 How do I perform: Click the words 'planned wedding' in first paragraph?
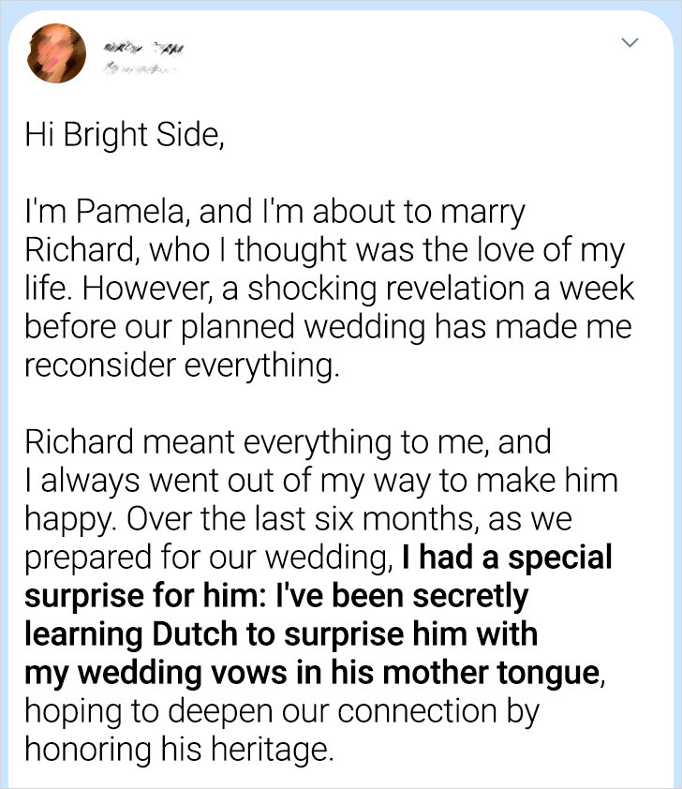(304, 327)
